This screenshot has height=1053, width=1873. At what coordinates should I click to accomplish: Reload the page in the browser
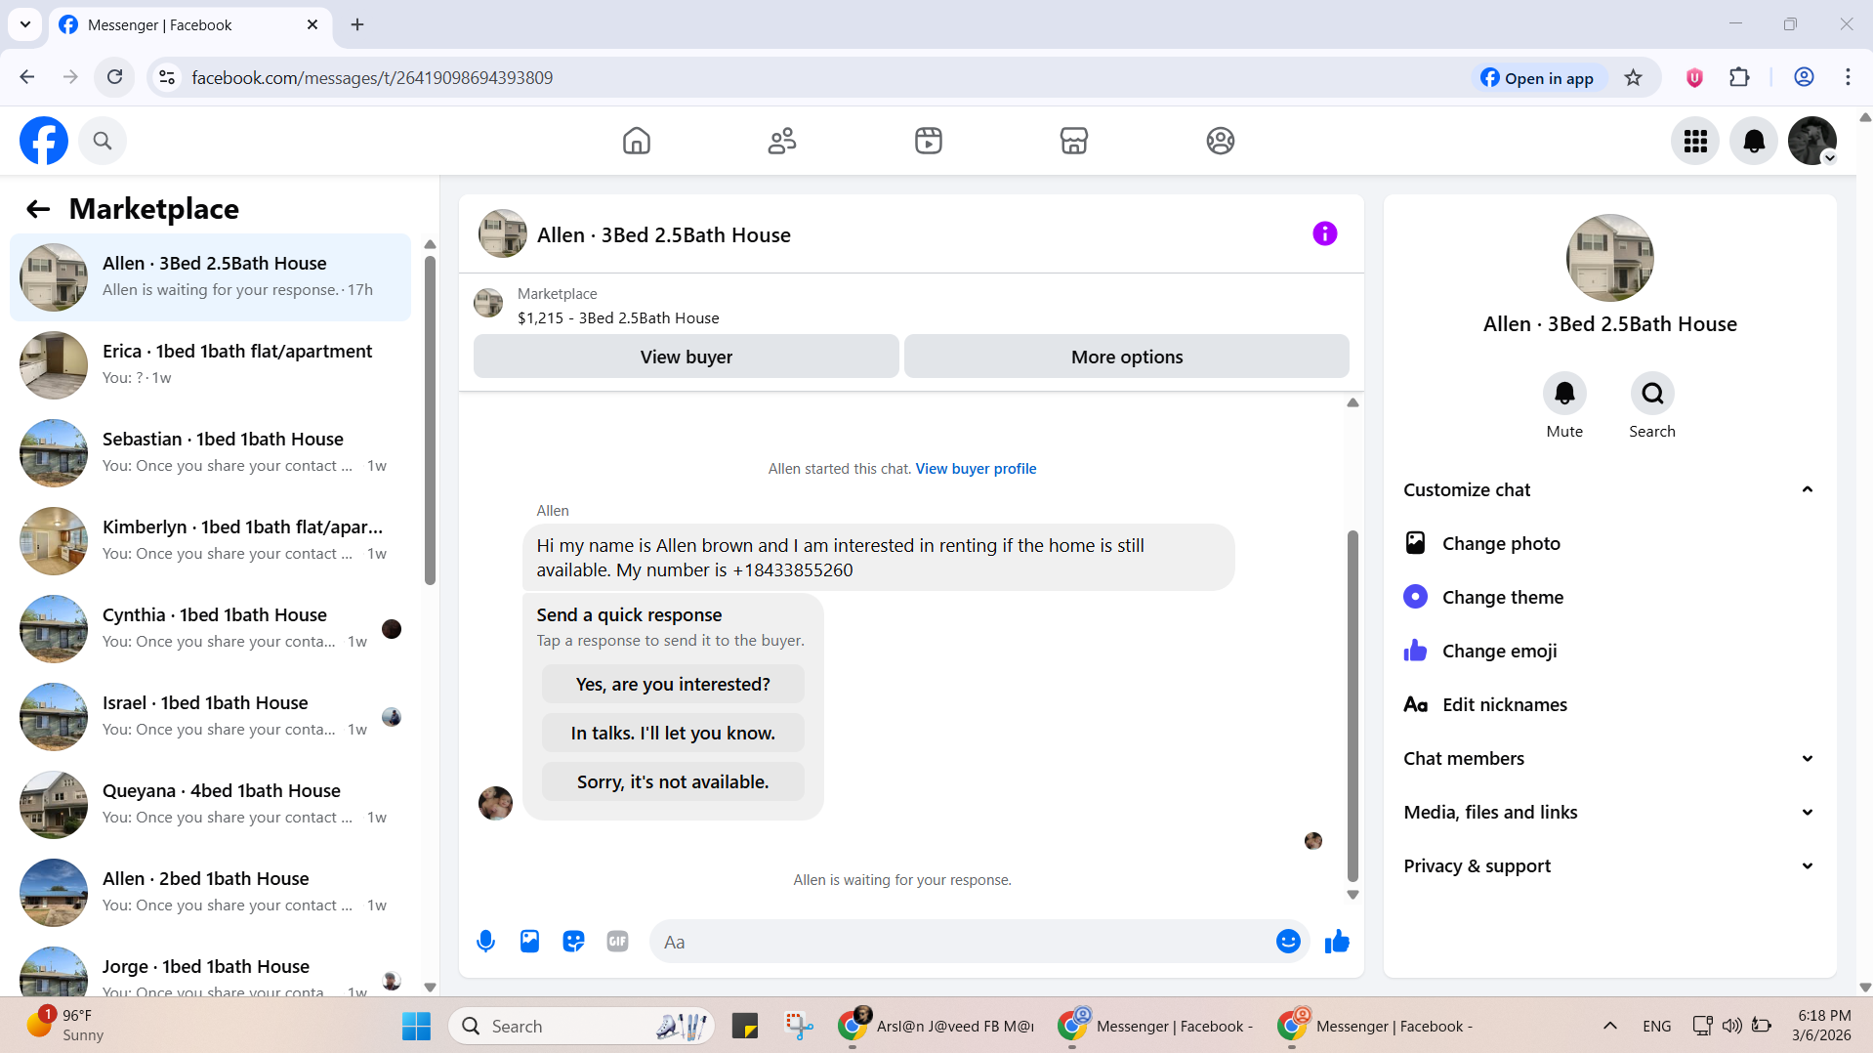[114, 77]
